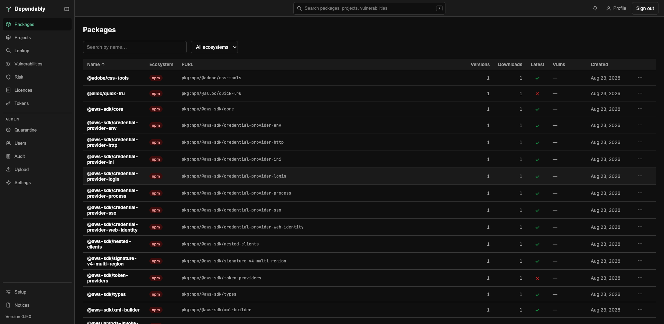Open actions menu for @aws-sdk/token-providers row
This screenshot has width=664, height=324.
640,278
